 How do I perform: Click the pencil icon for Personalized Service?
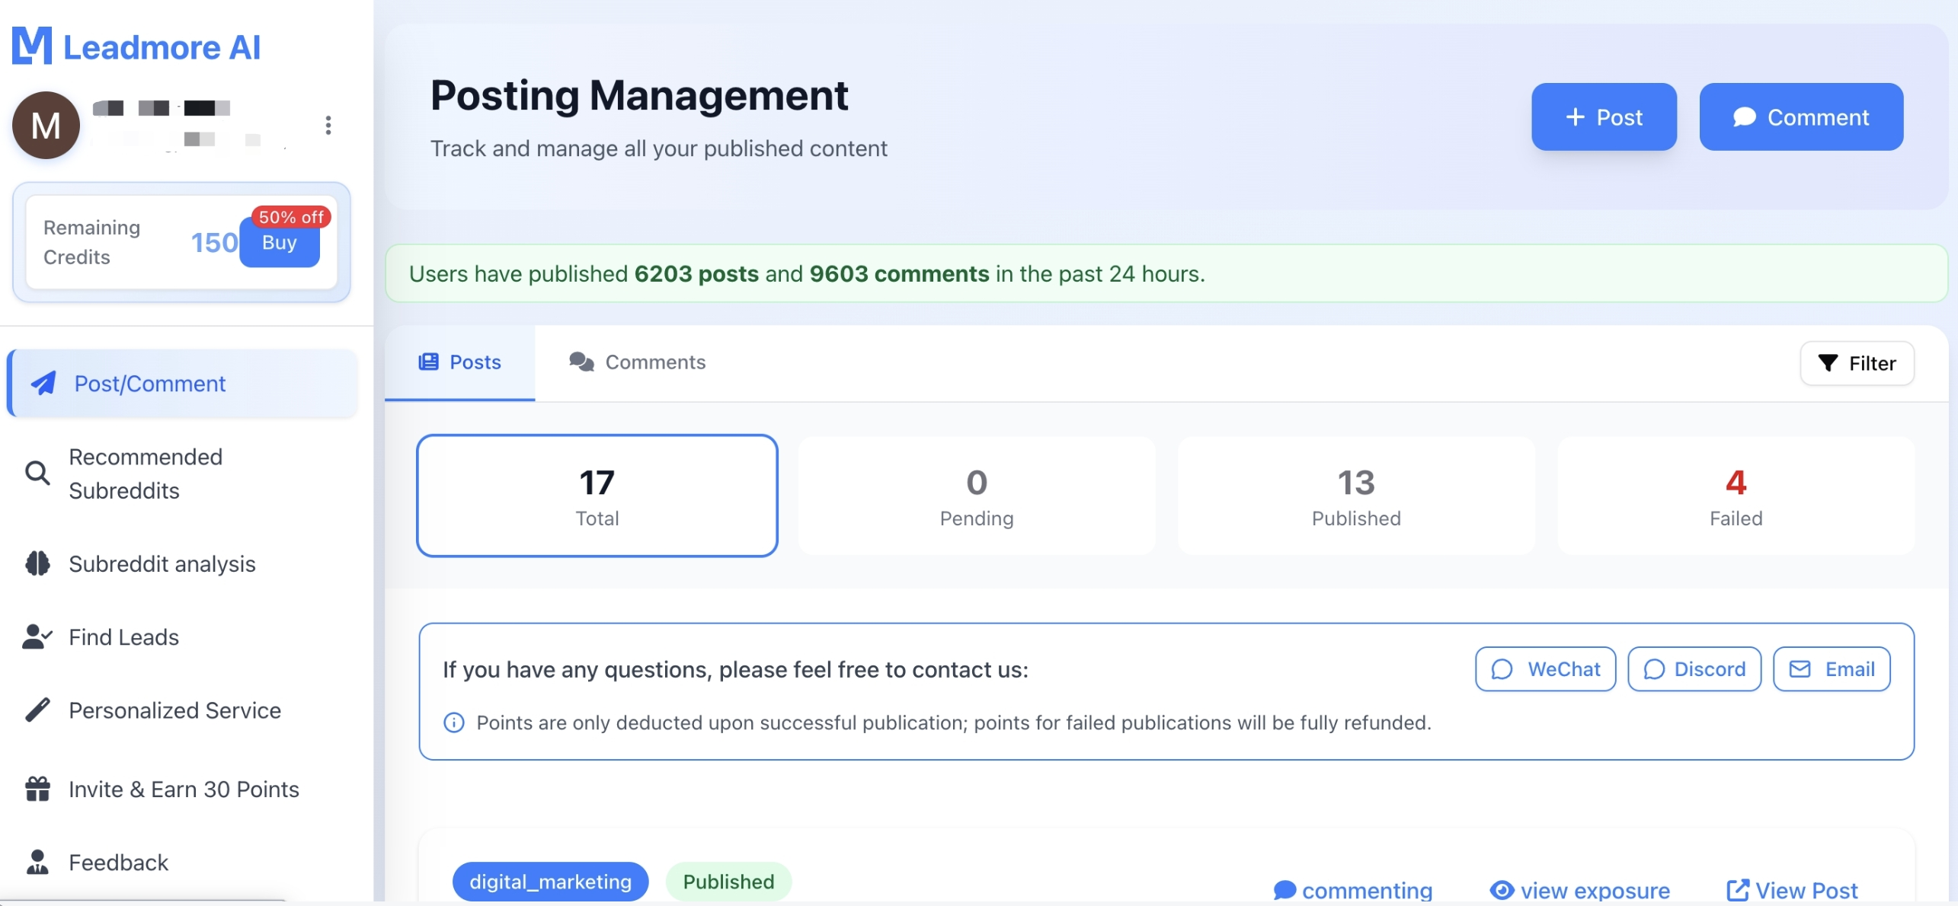[37, 710]
